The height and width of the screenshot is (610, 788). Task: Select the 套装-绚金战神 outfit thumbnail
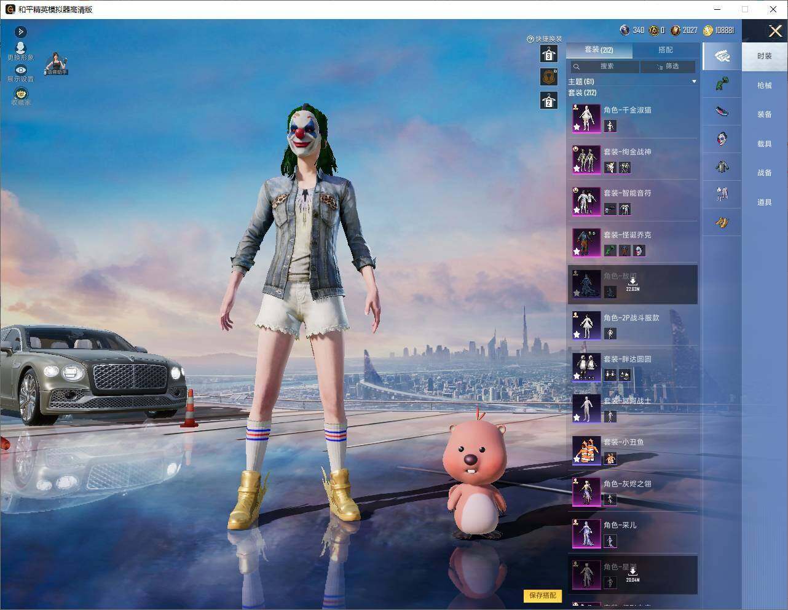click(586, 159)
